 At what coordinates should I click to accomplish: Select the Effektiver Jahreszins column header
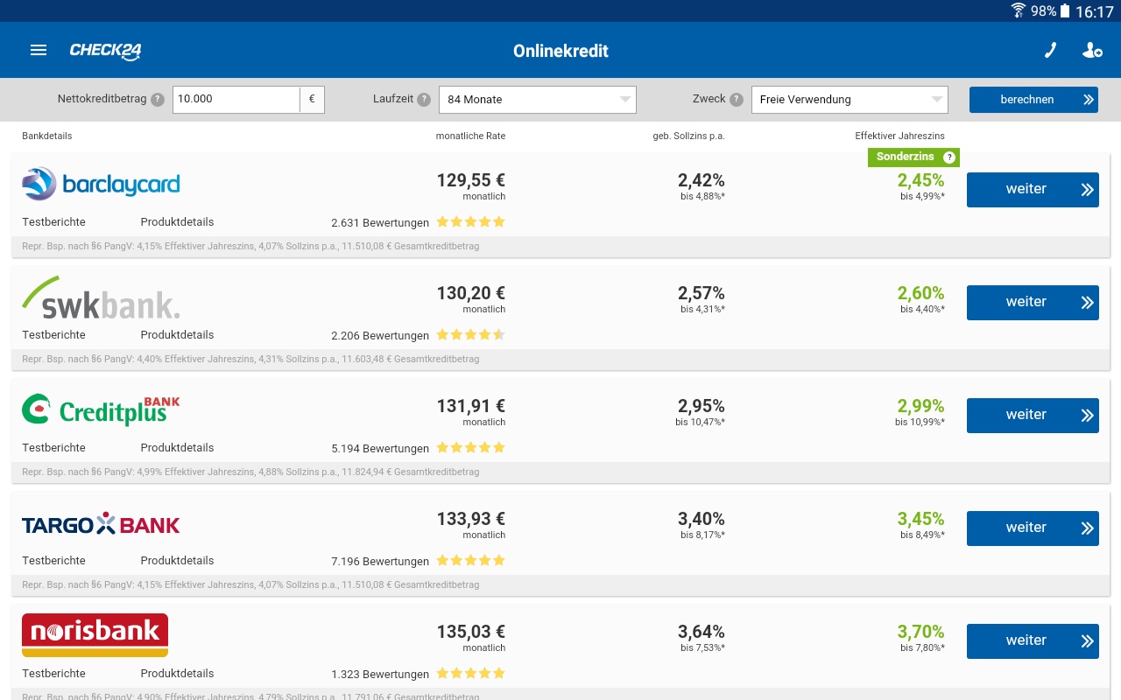[899, 136]
